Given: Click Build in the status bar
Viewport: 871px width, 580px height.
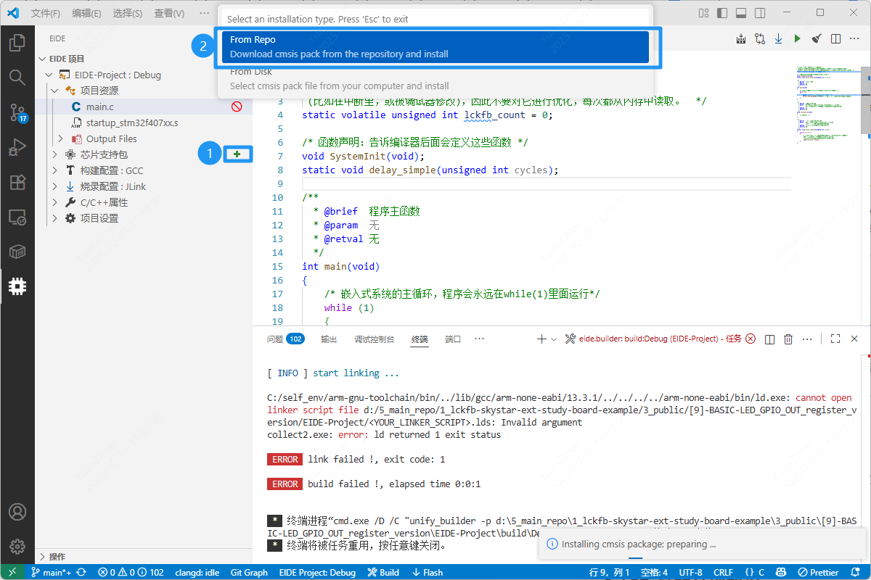Looking at the screenshot, I should tap(383, 572).
